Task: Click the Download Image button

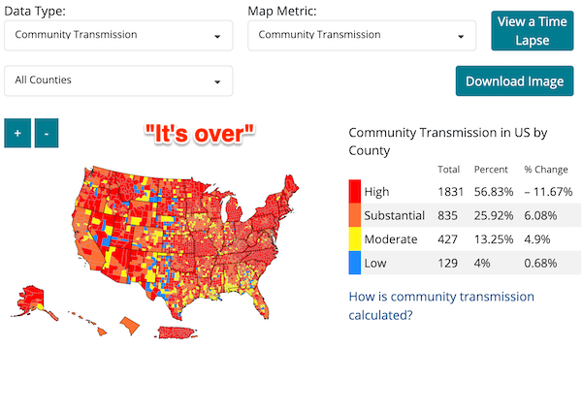Action: click(x=514, y=80)
